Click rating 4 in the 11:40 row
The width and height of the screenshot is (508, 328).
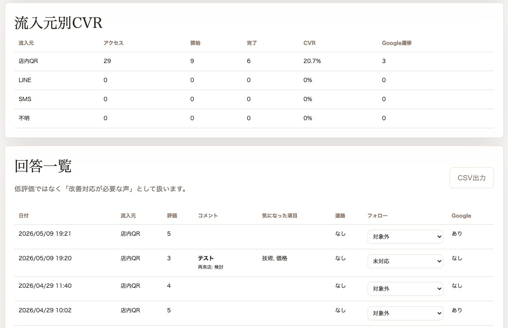pyautogui.click(x=169, y=286)
